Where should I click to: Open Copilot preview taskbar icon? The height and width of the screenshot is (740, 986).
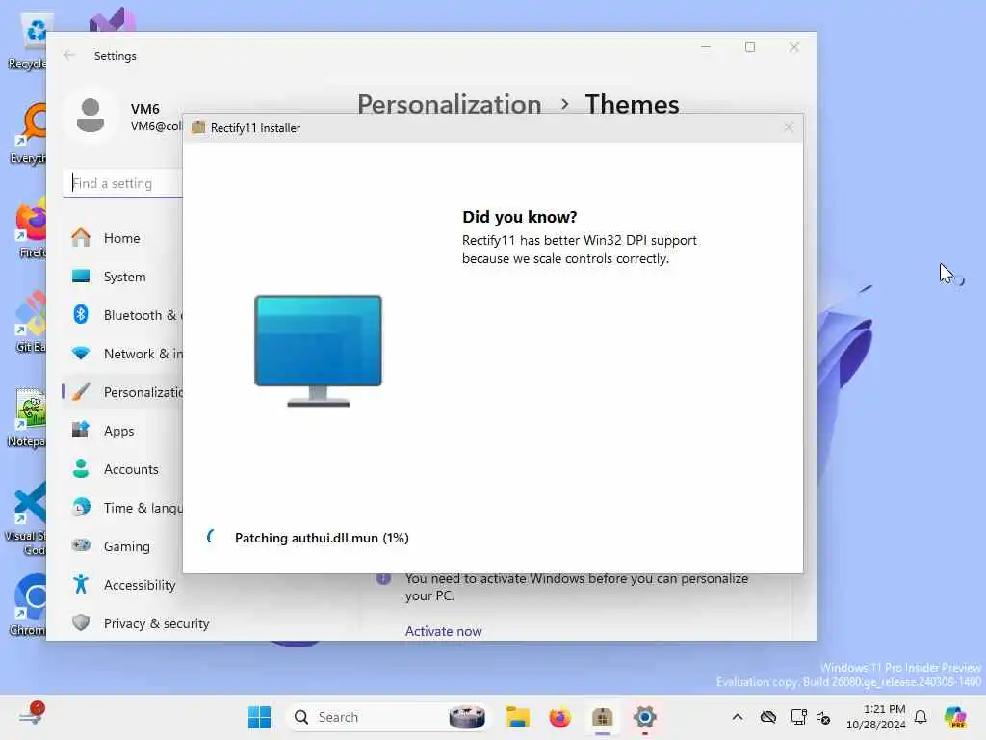point(955,717)
